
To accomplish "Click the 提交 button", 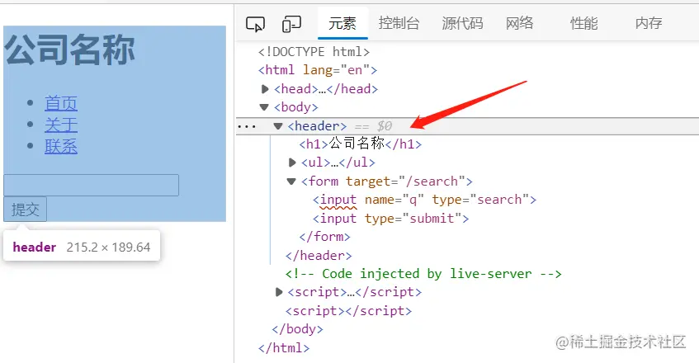I will pos(25,210).
